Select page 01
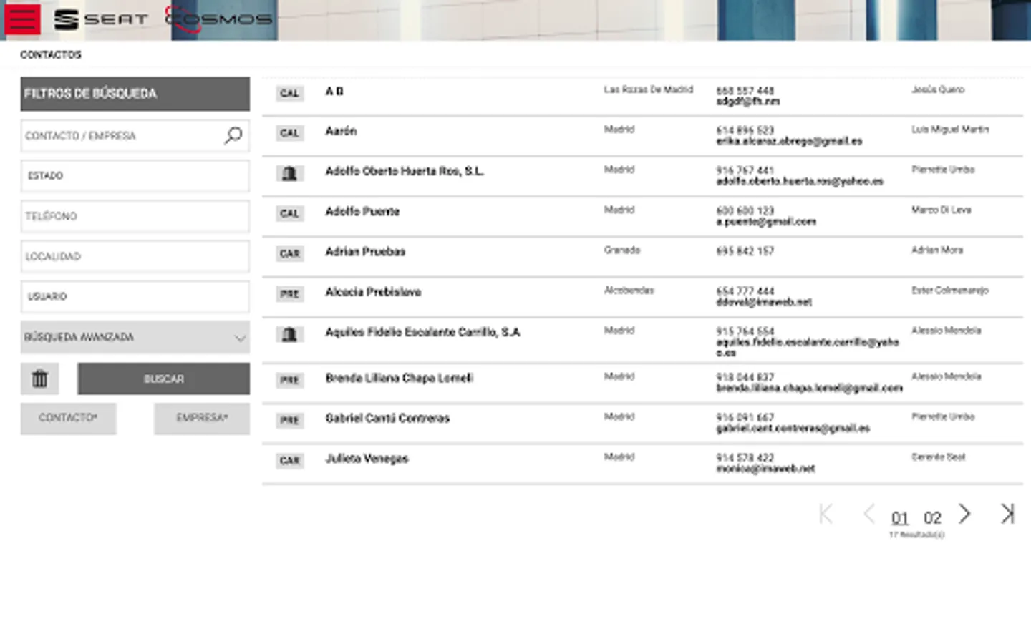 899,517
